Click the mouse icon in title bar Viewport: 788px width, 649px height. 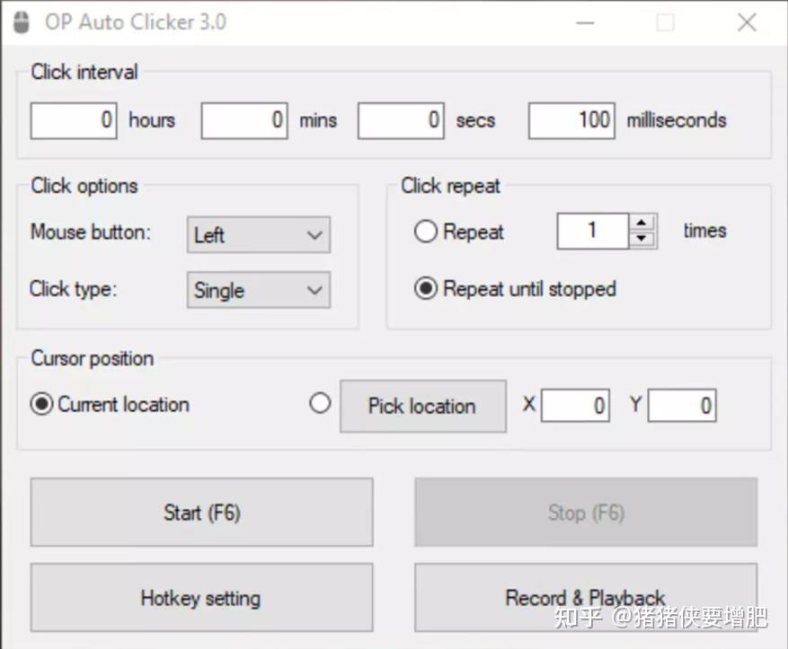21,22
